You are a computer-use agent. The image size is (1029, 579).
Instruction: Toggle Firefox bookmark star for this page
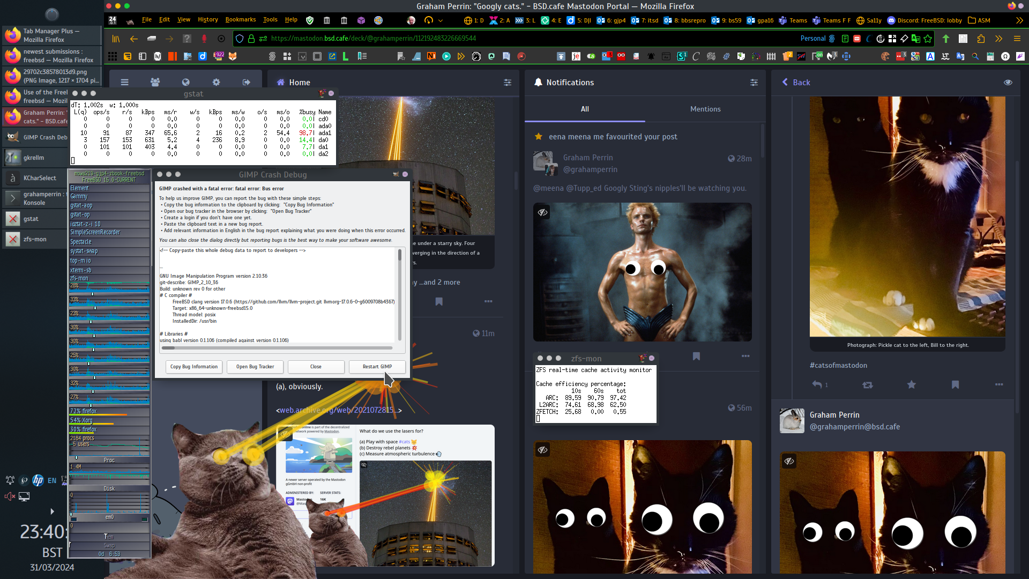tap(928, 39)
